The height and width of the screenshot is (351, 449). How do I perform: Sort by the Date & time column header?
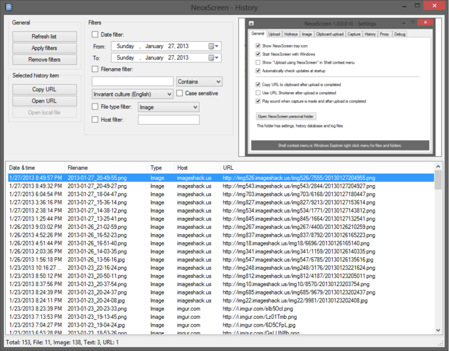click(35, 168)
